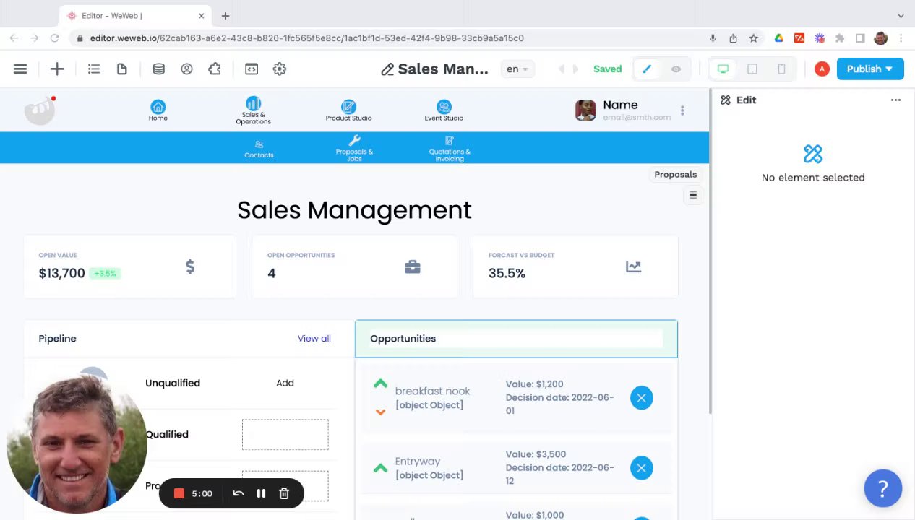Screen dimensions: 915x520
Task: Click the browser address bar URL
Action: 306,38
